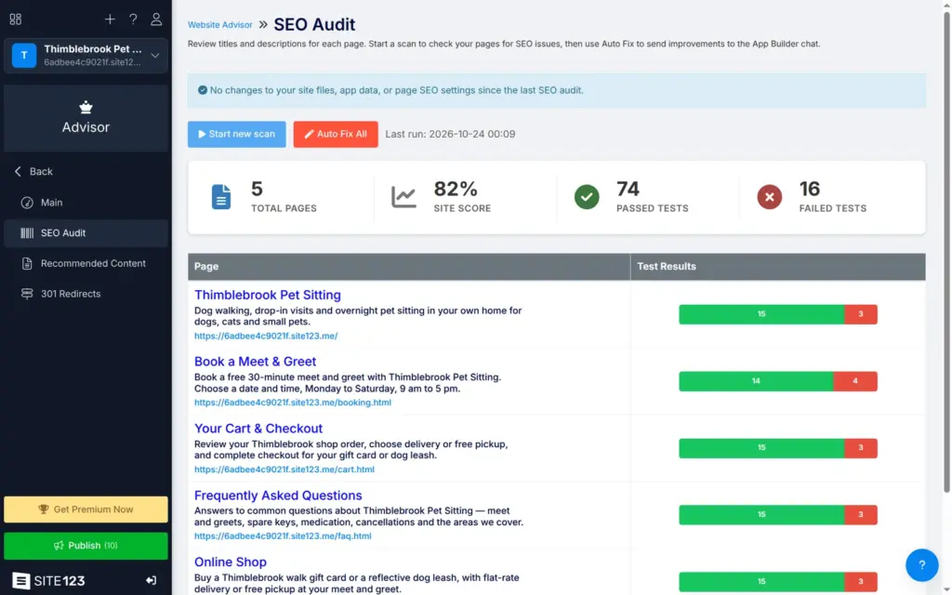Click the info check icon in notice banner
Viewport: 952px width, 595px height.
click(x=203, y=90)
